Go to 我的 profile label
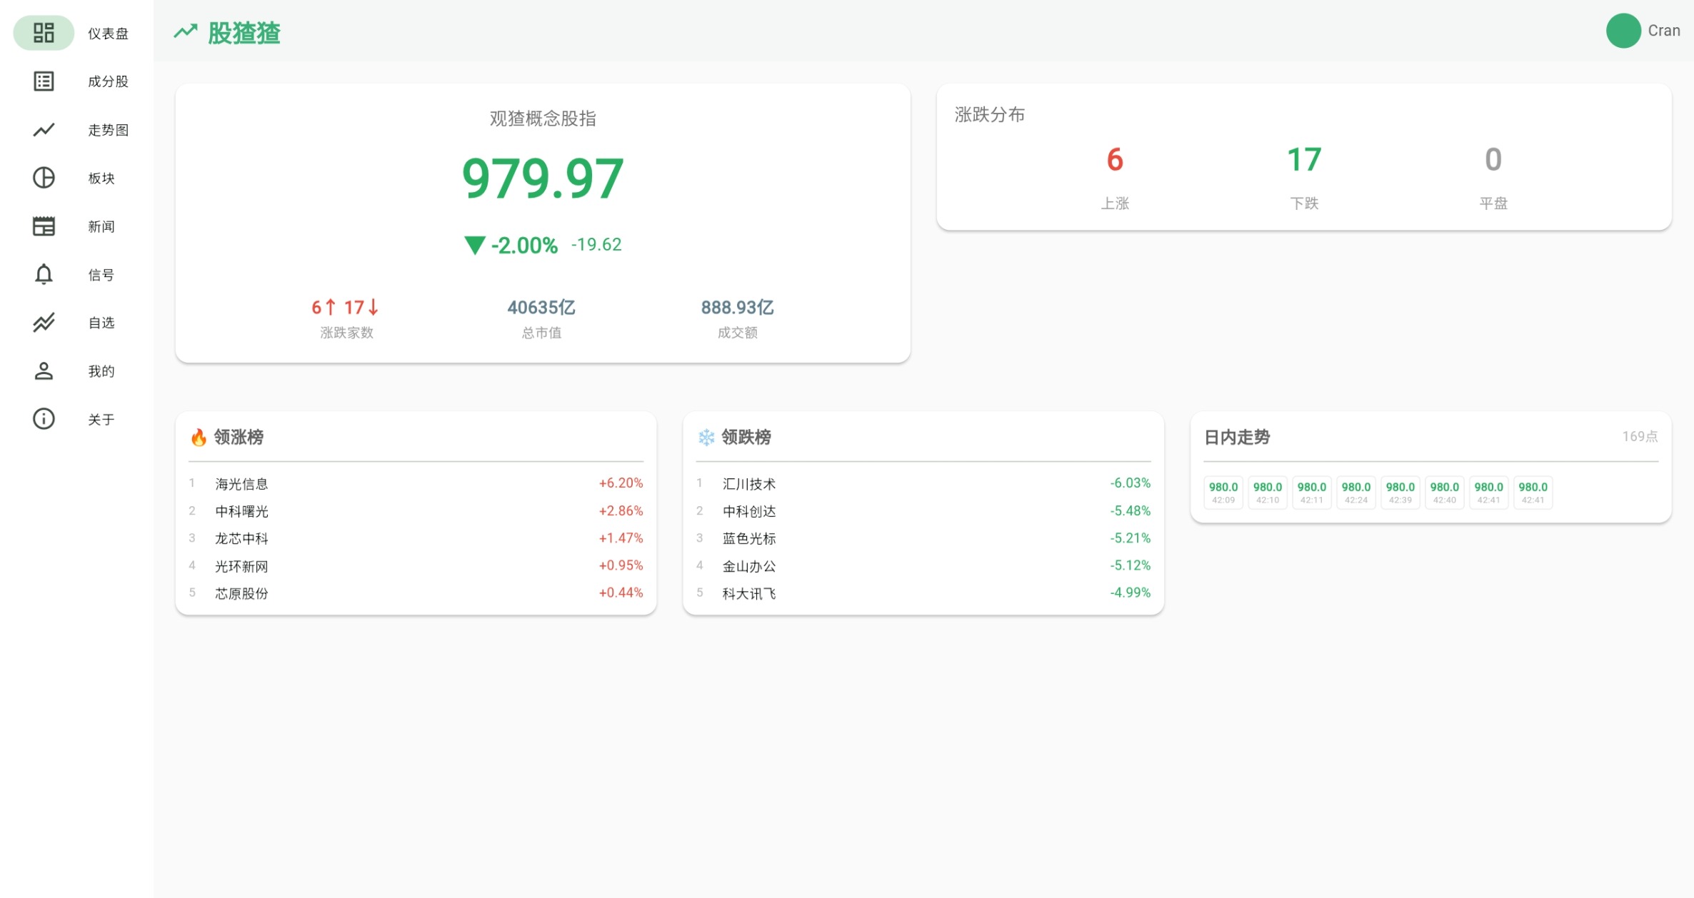Screen dimensions: 1694x898 101,371
